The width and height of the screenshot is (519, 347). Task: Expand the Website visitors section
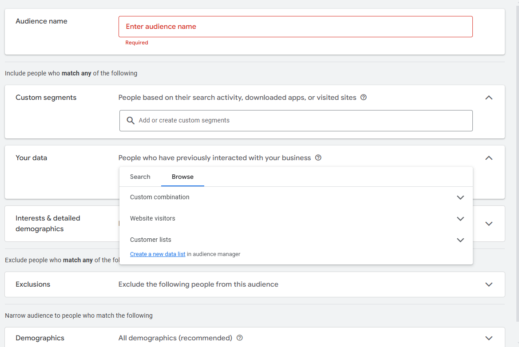tap(460, 218)
